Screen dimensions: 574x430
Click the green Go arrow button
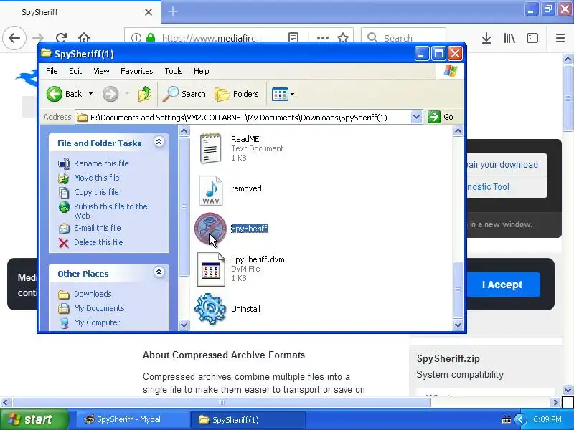(x=434, y=117)
